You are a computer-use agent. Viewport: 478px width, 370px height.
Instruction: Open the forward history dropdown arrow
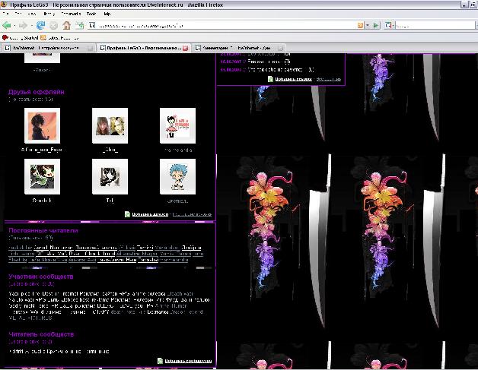click(31, 26)
